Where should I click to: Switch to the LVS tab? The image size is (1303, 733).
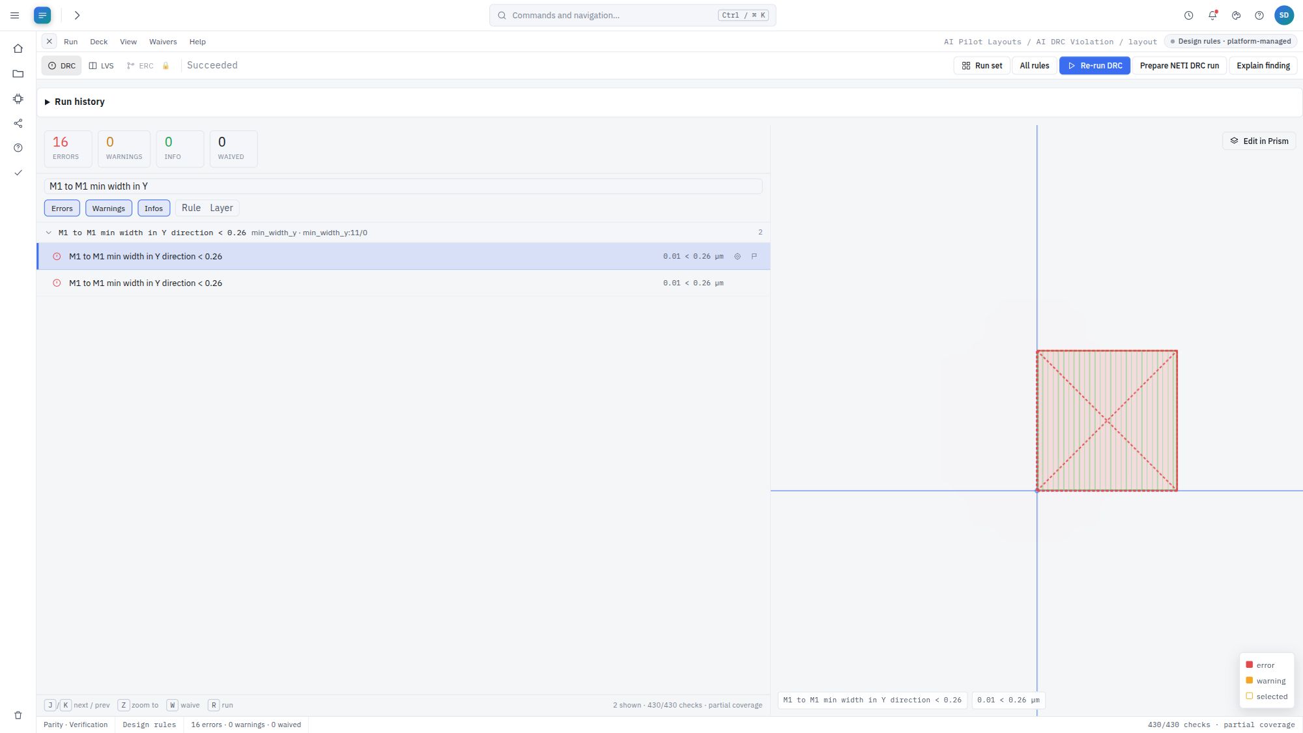point(102,66)
